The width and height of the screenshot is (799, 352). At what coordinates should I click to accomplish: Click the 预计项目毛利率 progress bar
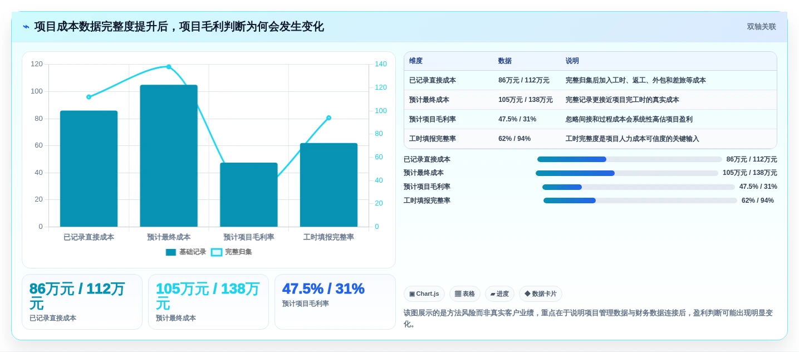639,187
